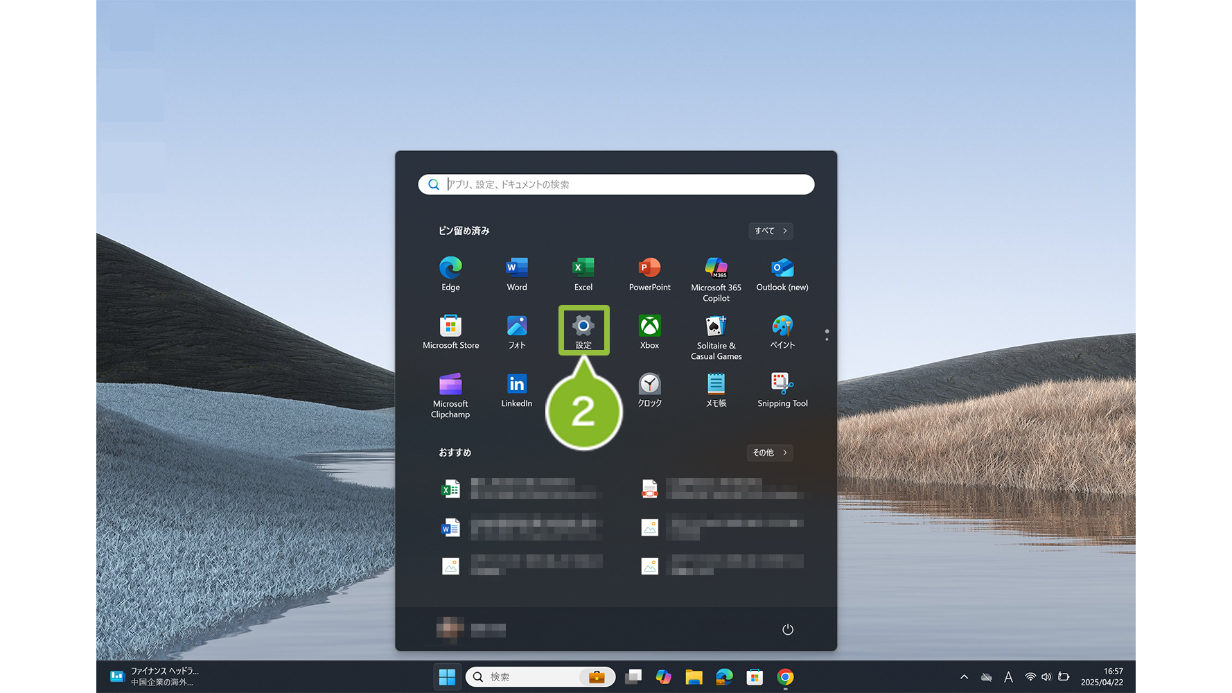Open メモ帳 (Notepad) app
This screenshot has width=1232, height=693.
[x=716, y=390]
